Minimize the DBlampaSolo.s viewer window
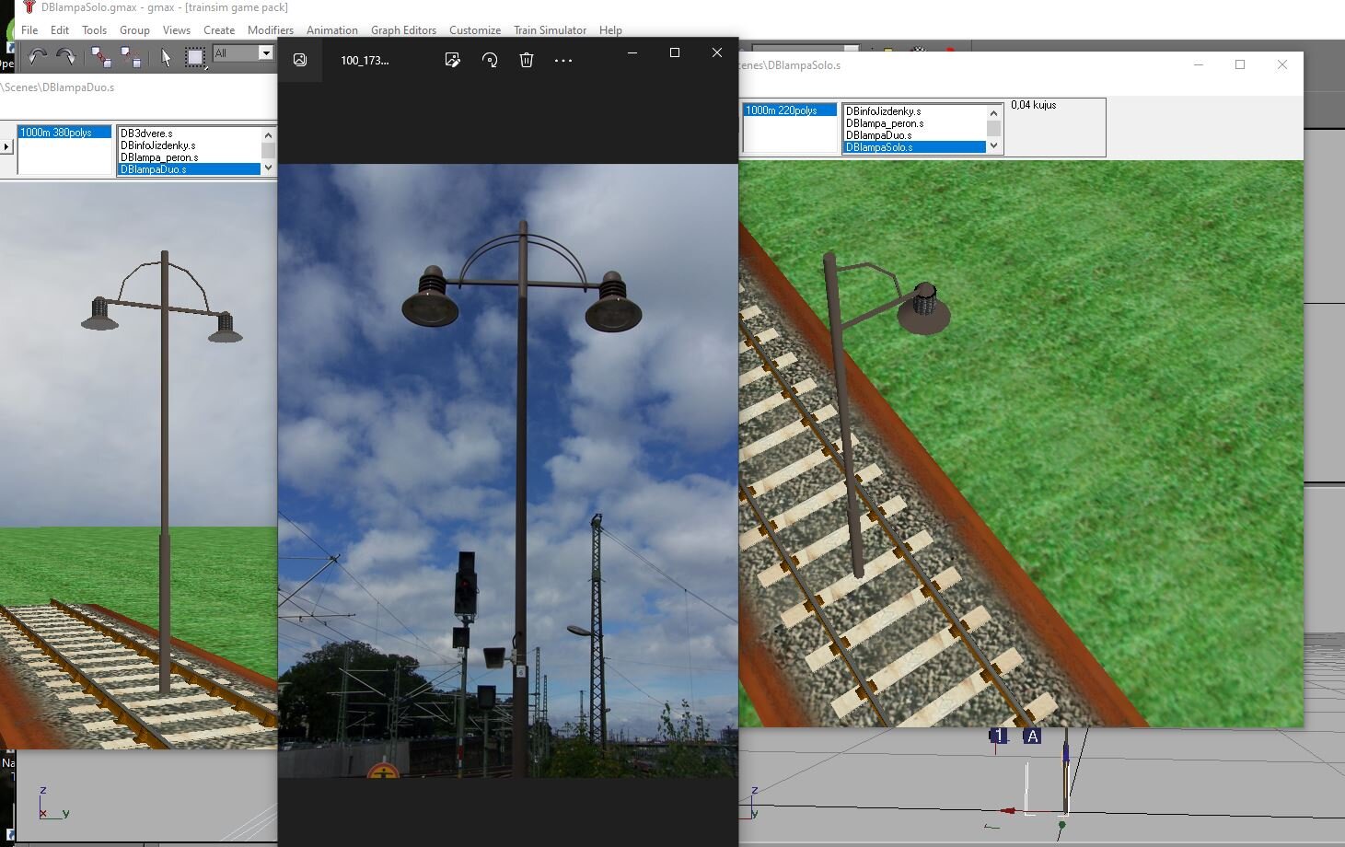This screenshot has width=1345, height=847. (x=1199, y=64)
